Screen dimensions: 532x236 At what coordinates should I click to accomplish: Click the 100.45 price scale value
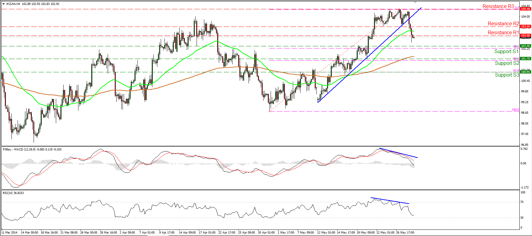click(x=526, y=81)
